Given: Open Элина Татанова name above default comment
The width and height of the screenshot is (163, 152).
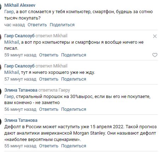Looking at the screenshot, I should (21, 120).
